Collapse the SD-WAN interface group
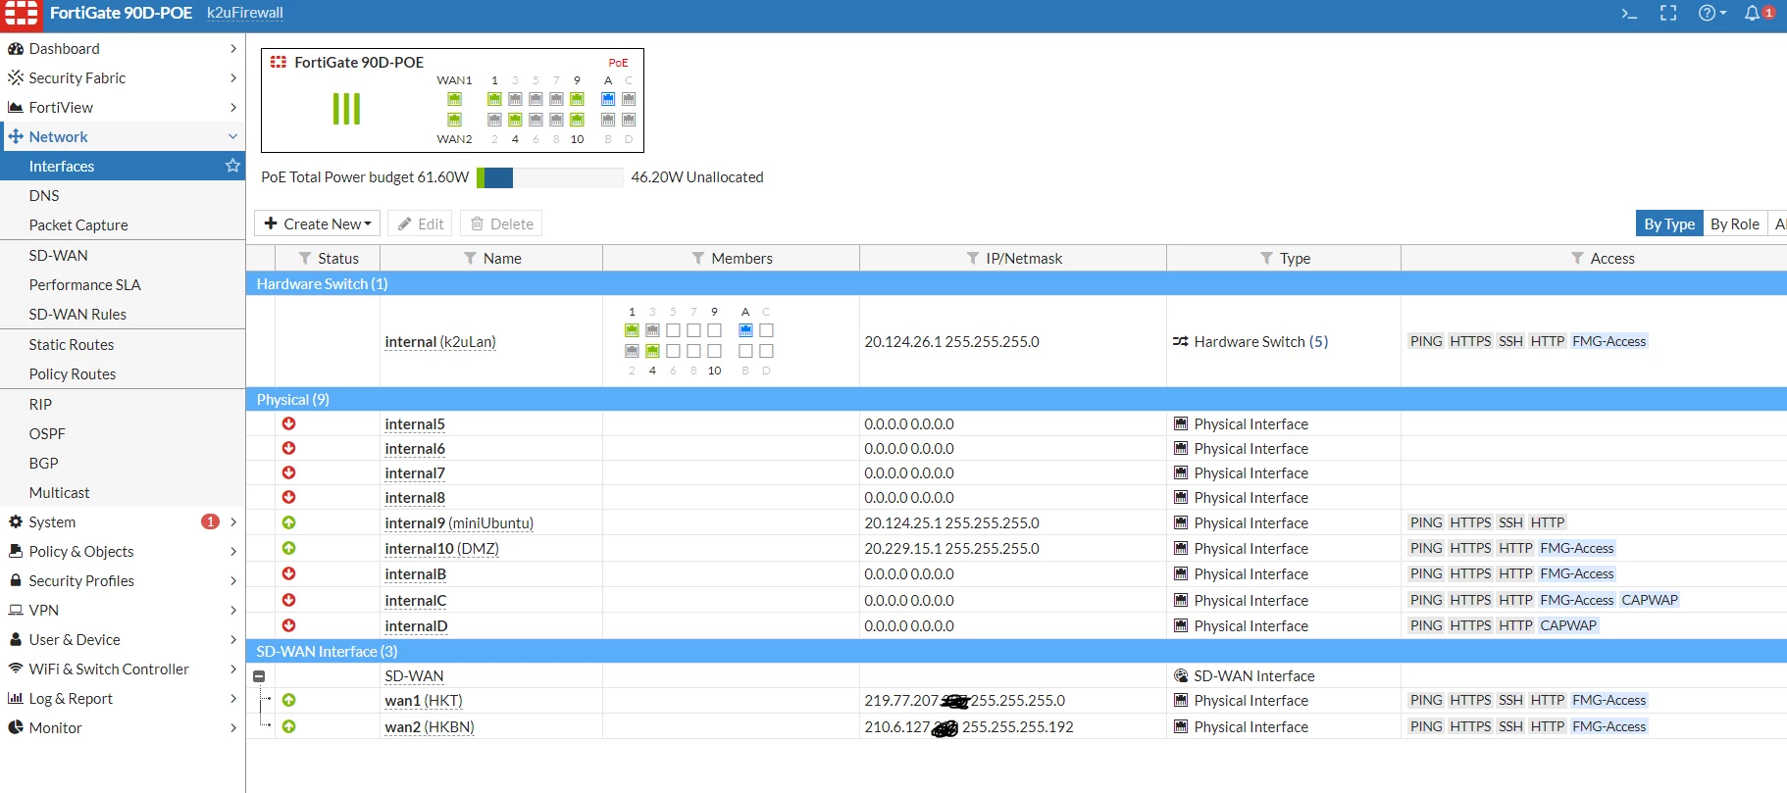Viewport: 1787px width, 793px height. [x=259, y=676]
